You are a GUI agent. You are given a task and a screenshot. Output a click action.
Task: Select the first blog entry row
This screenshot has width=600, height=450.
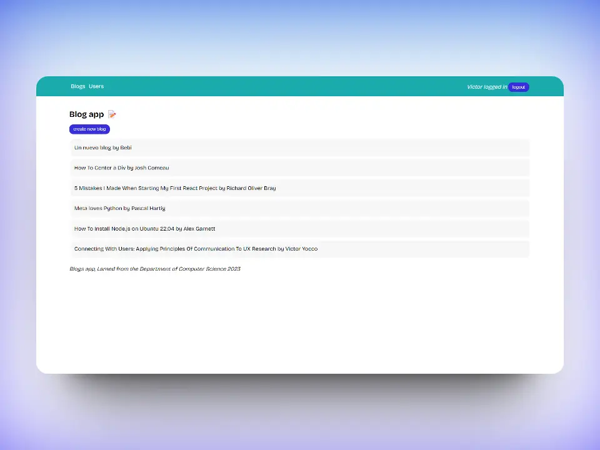click(x=300, y=147)
